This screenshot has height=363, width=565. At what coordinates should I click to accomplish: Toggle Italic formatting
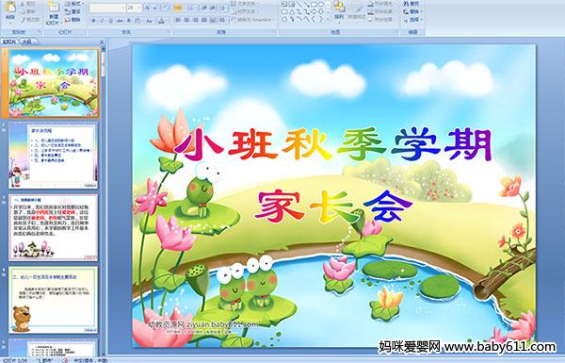[102, 21]
